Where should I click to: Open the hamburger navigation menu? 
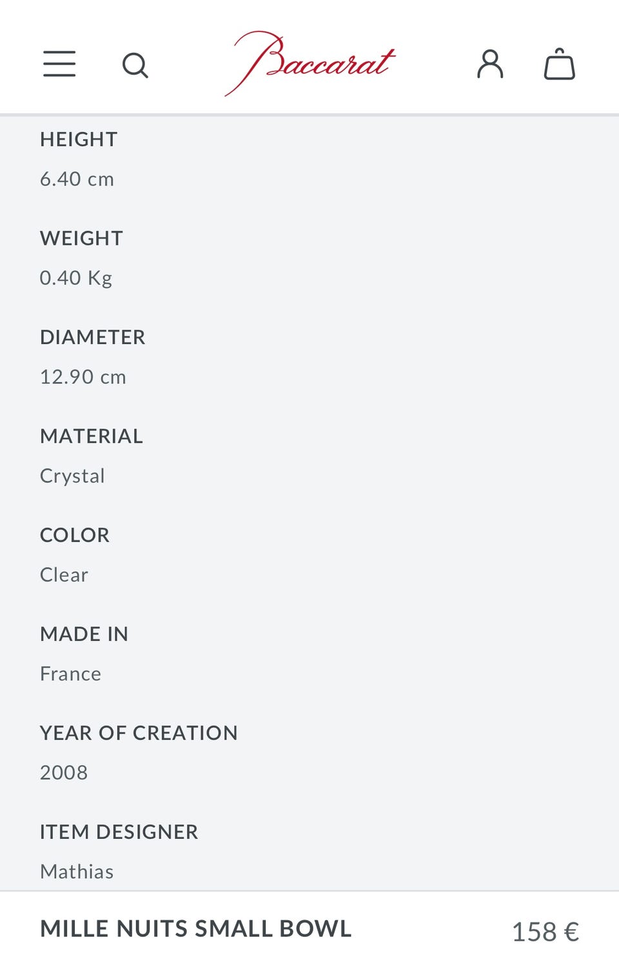pos(59,64)
